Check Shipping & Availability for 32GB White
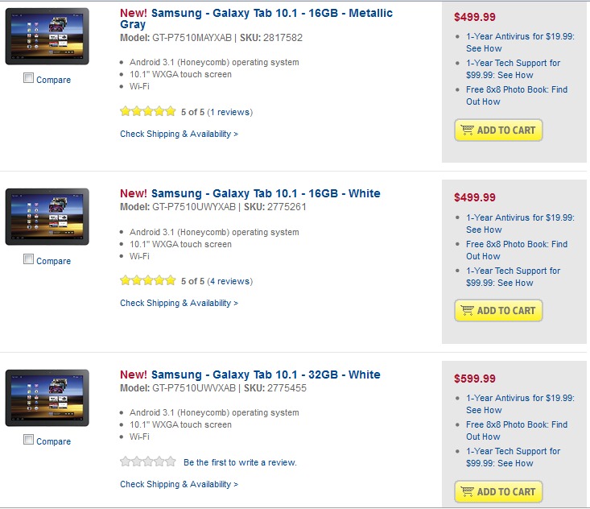Screen dimensions: 590x509 tap(179, 484)
